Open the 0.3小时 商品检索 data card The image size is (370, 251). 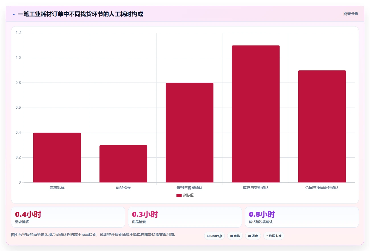(185, 217)
